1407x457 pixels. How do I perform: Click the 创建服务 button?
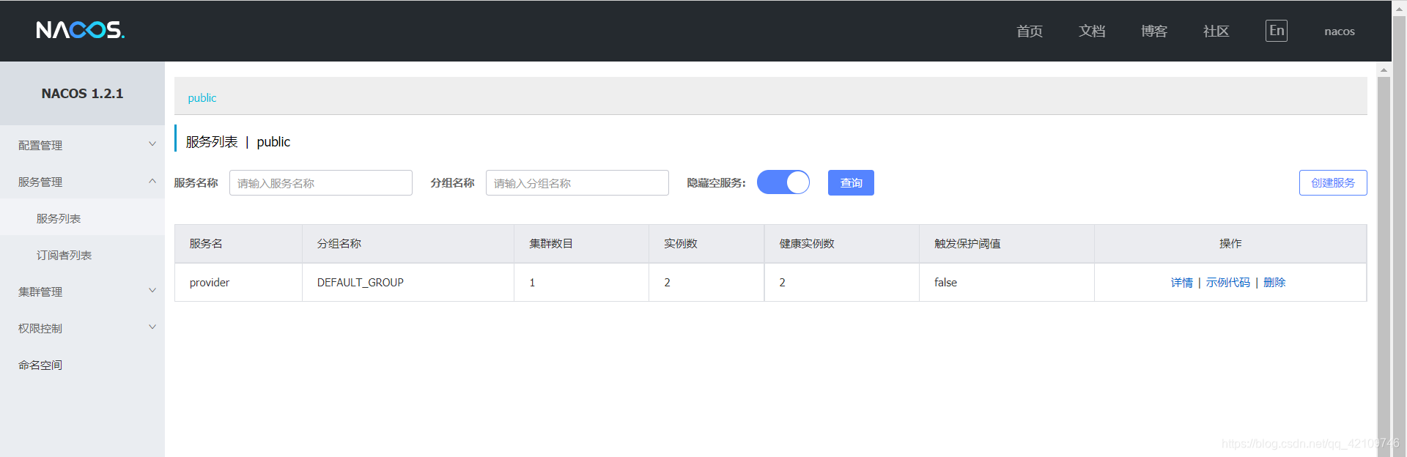click(1333, 182)
